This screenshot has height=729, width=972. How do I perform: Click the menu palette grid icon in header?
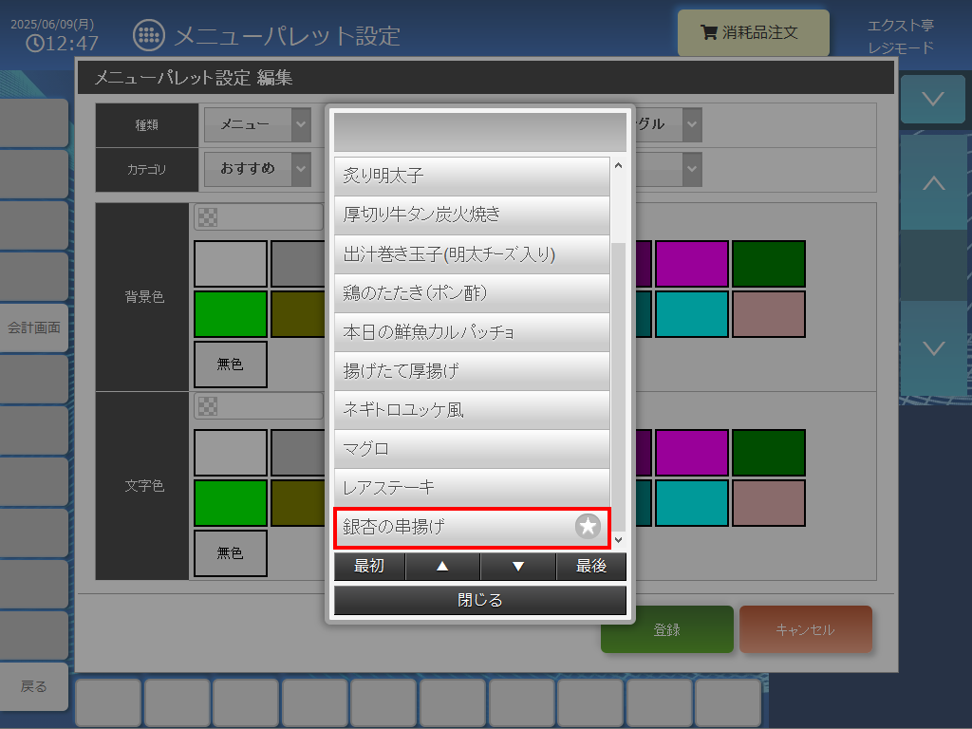(149, 35)
